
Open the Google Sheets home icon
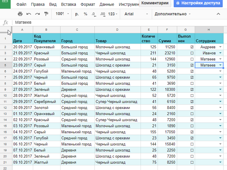point(5,4)
